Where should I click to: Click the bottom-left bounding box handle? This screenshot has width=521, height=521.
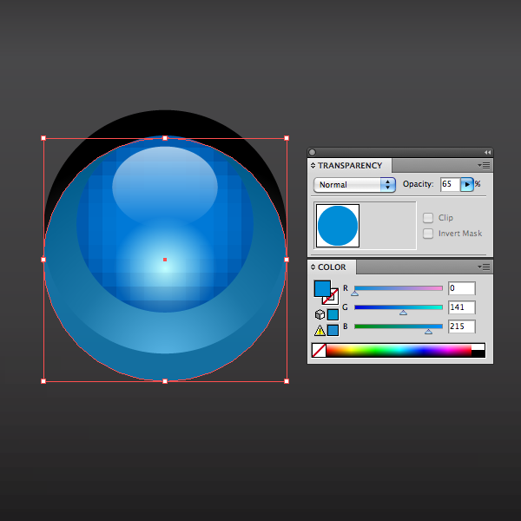pyautogui.click(x=43, y=381)
